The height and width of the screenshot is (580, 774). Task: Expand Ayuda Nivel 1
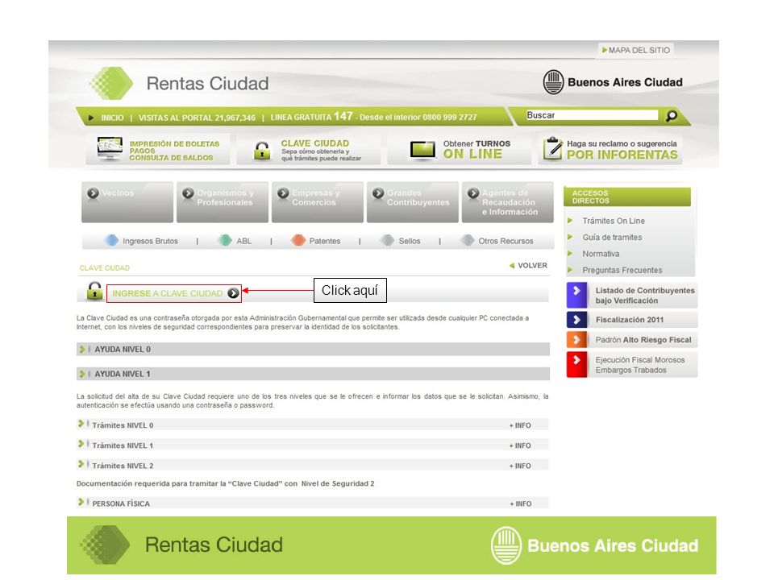(313, 374)
